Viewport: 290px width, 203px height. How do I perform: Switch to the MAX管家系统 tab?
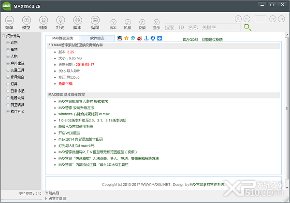[63, 38]
